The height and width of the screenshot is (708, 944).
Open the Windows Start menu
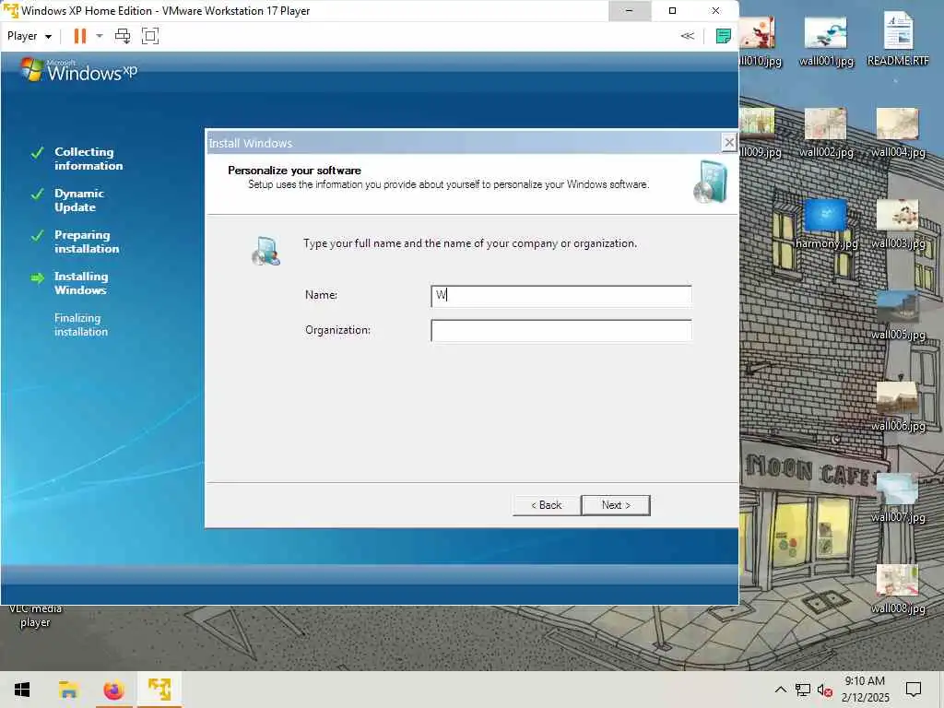pyautogui.click(x=22, y=690)
